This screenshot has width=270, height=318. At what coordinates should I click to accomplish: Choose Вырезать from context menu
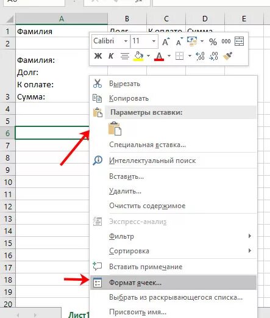[174, 84]
